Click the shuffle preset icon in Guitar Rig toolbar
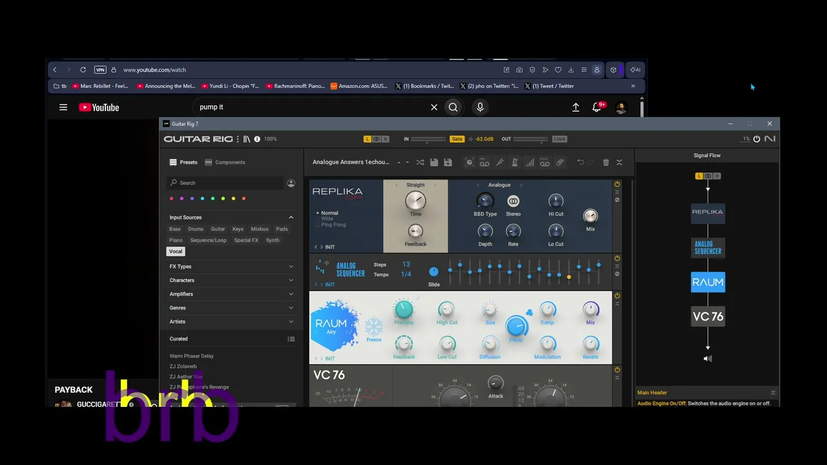Screen dimensions: 827x465 [x=420, y=162]
